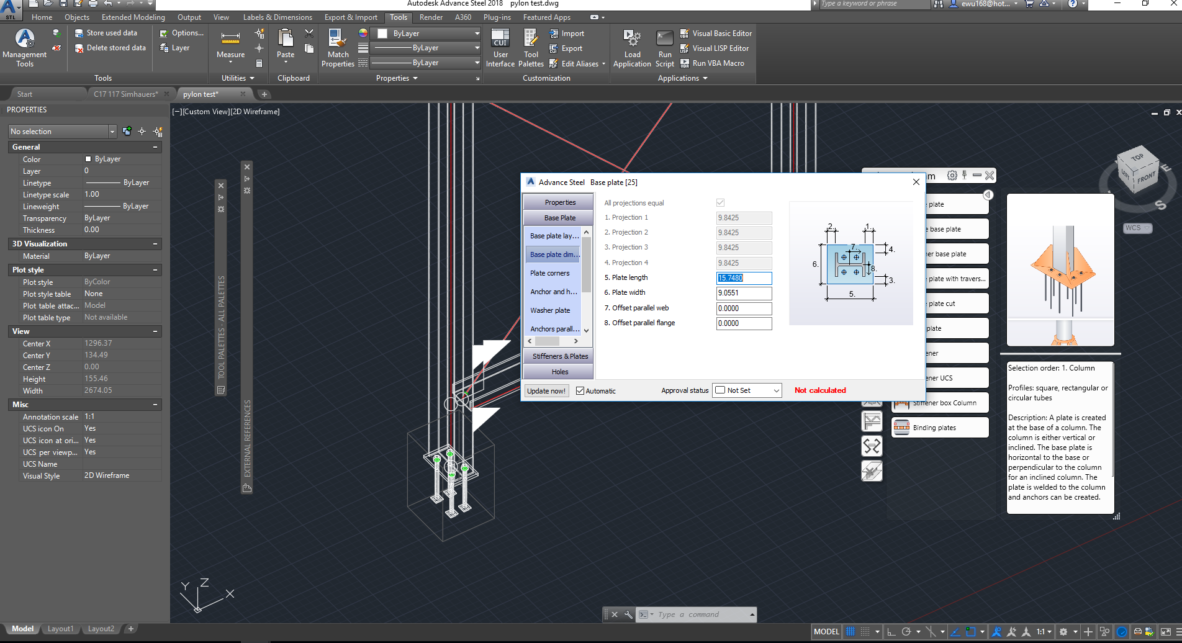Open the Holes tab in the dialog
1182x643 pixels.
pyautogui.click(x=557, y=371)
